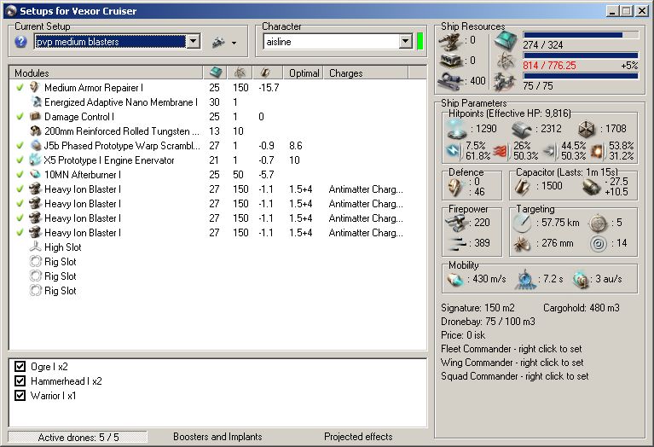Click the empty High Slot icon
Viewport: 654px width, 447px height.
tap(36, 247)
